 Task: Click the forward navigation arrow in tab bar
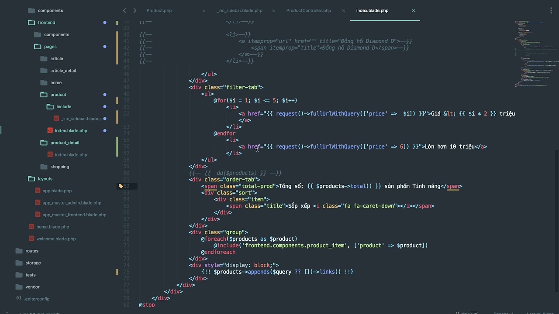(135, 10)
